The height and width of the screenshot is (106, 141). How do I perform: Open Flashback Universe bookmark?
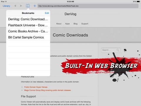click(x=28, y=25)
